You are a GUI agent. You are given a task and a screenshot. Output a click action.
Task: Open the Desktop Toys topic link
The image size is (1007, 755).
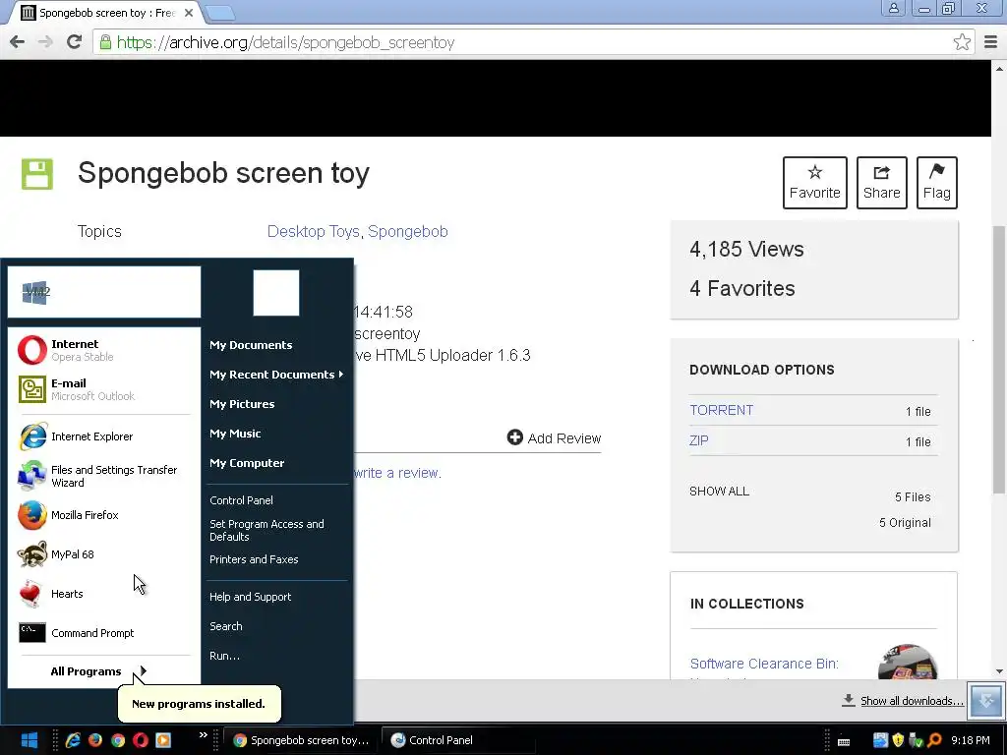click(x=313, y=231)
